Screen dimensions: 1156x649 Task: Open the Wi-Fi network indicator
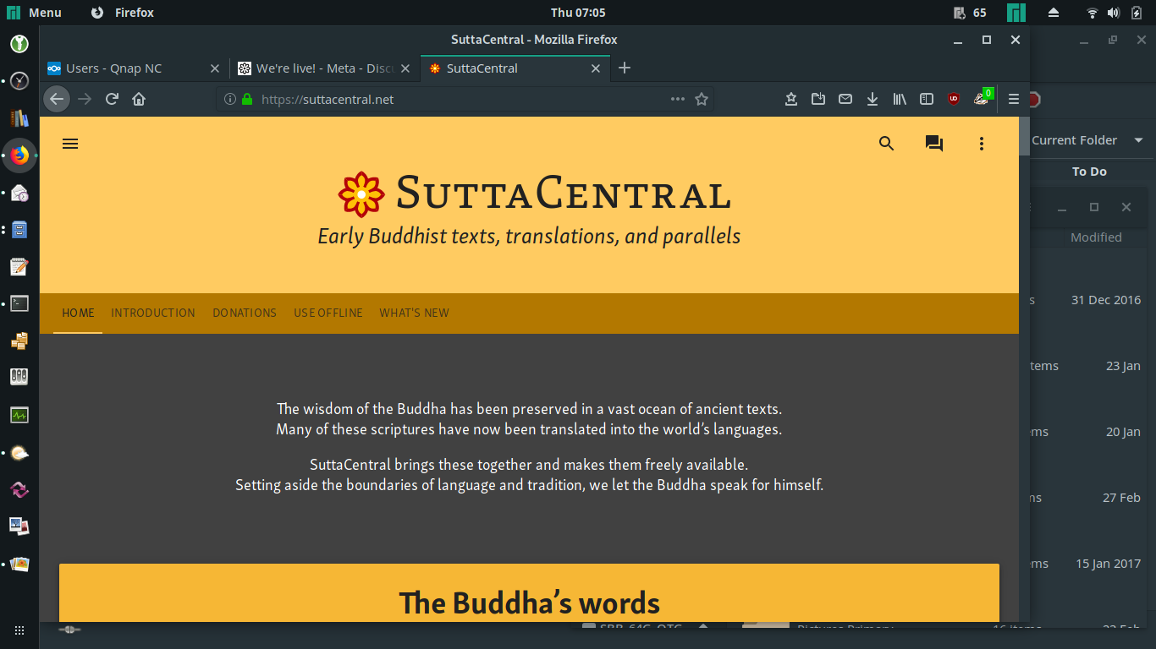(1093, 13)
